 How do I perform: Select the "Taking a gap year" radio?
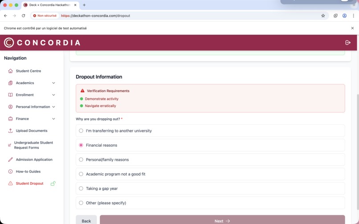point(81,188)
